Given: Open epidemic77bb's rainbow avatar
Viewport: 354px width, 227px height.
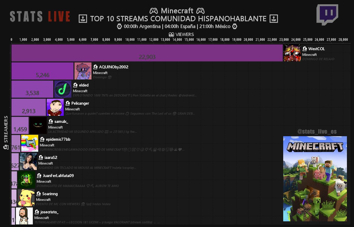Looking at the screenshot, I should click(29, 143).
